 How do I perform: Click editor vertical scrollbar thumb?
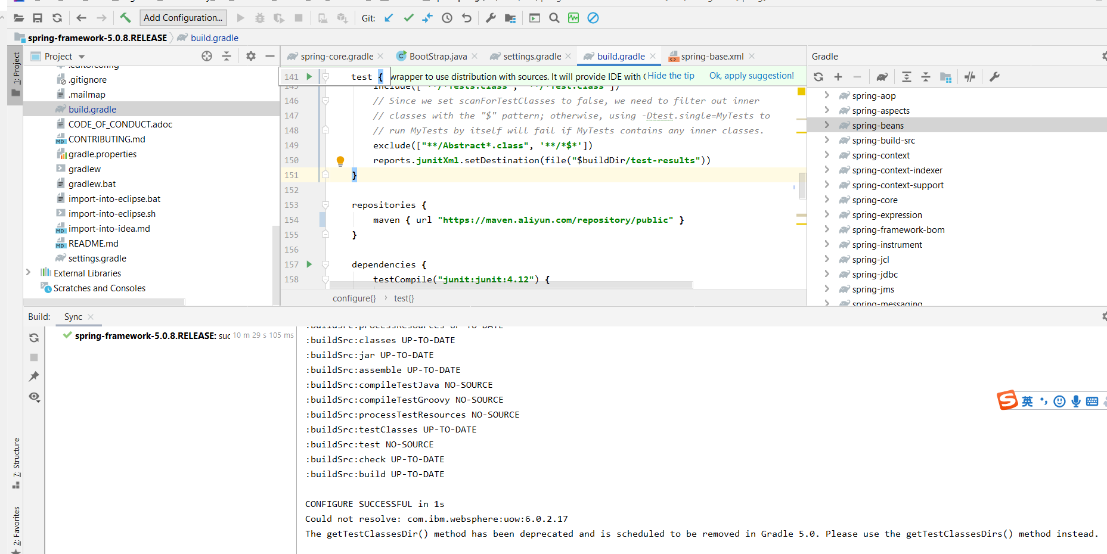click(x=802, y=186)
